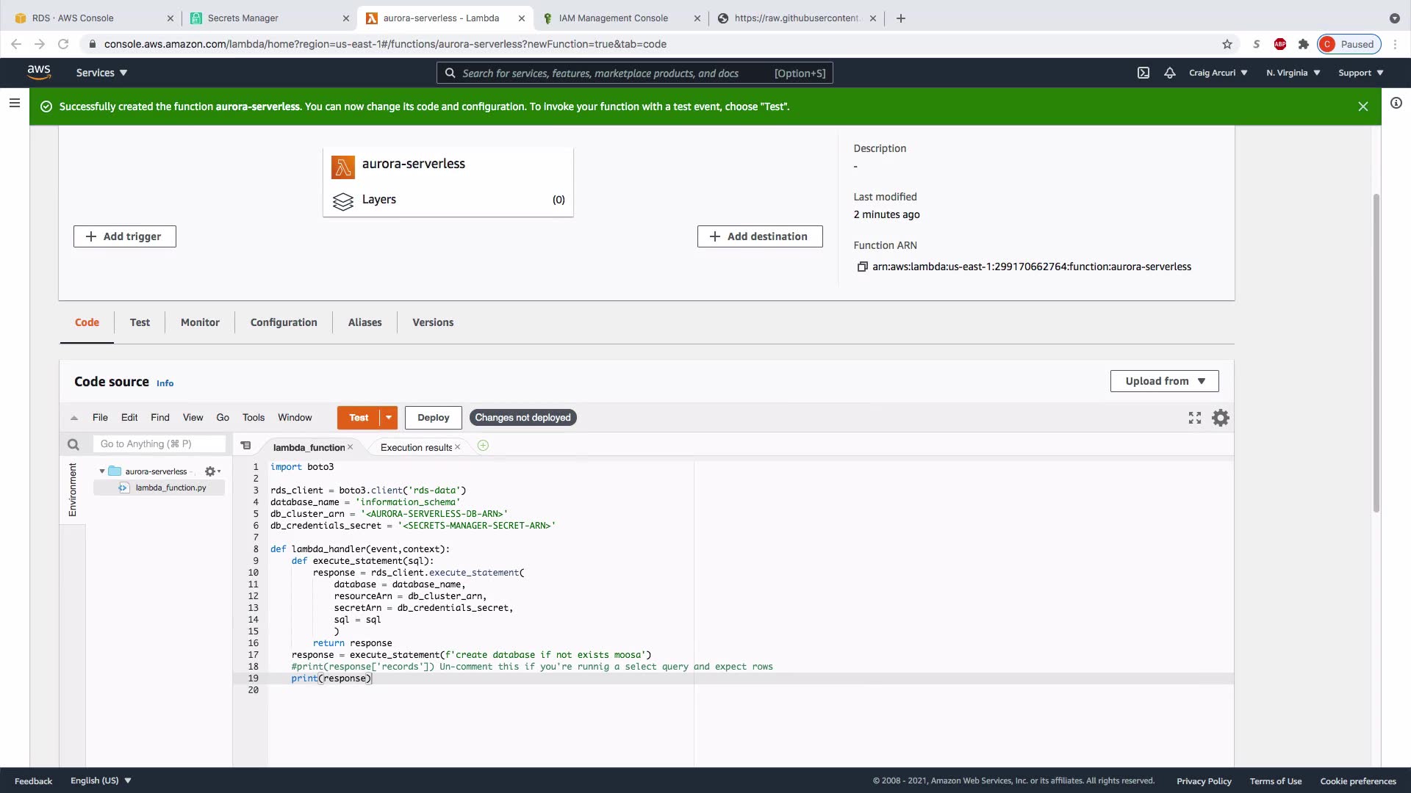Image resolution: width=1411 pixels, height=793 pixels.
Task: Copy the Function ARN with copy icon
Action: click(862, 267)
